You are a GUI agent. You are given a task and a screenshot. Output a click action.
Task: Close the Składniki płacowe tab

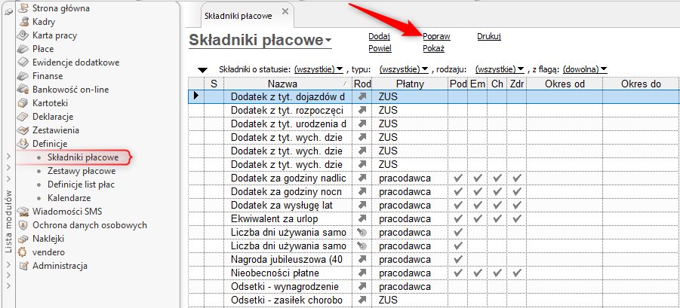coord(285,11)
